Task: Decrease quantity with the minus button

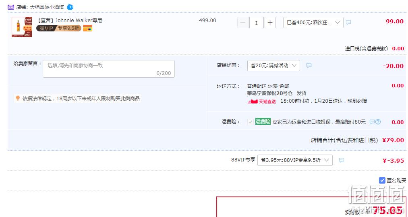Action: (x=242, y=23)
